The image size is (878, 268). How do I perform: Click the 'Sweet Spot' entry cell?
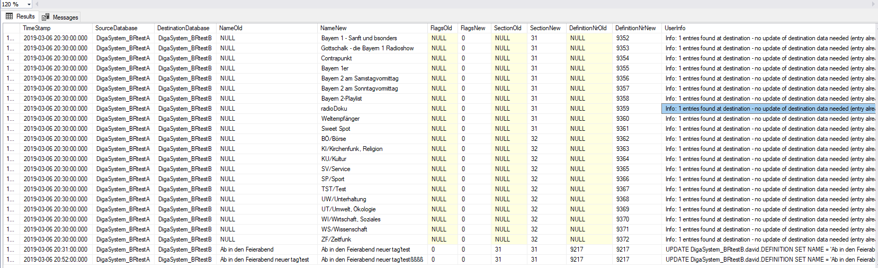335,129
